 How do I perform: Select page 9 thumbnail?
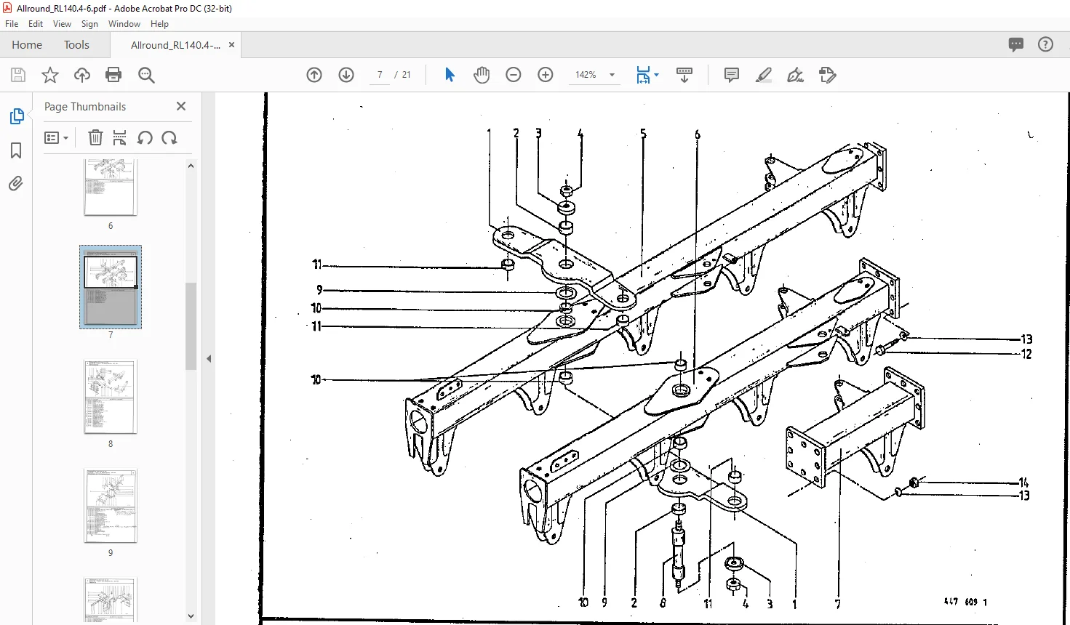[x=111, y=506]
